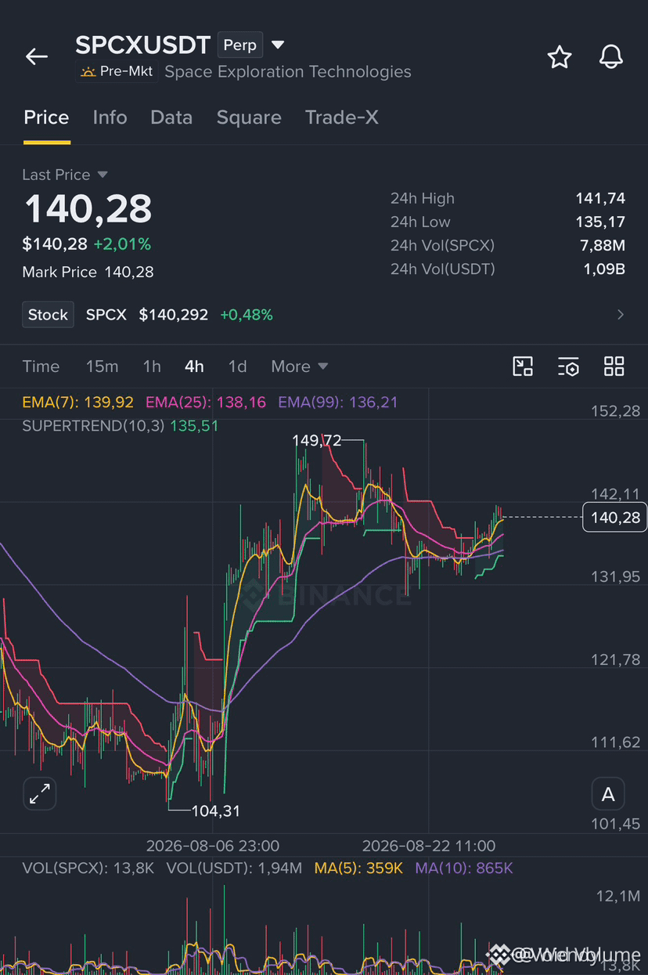Open the indicator settings icon
This screenshot has height=975, width=648.
[568, 366]
